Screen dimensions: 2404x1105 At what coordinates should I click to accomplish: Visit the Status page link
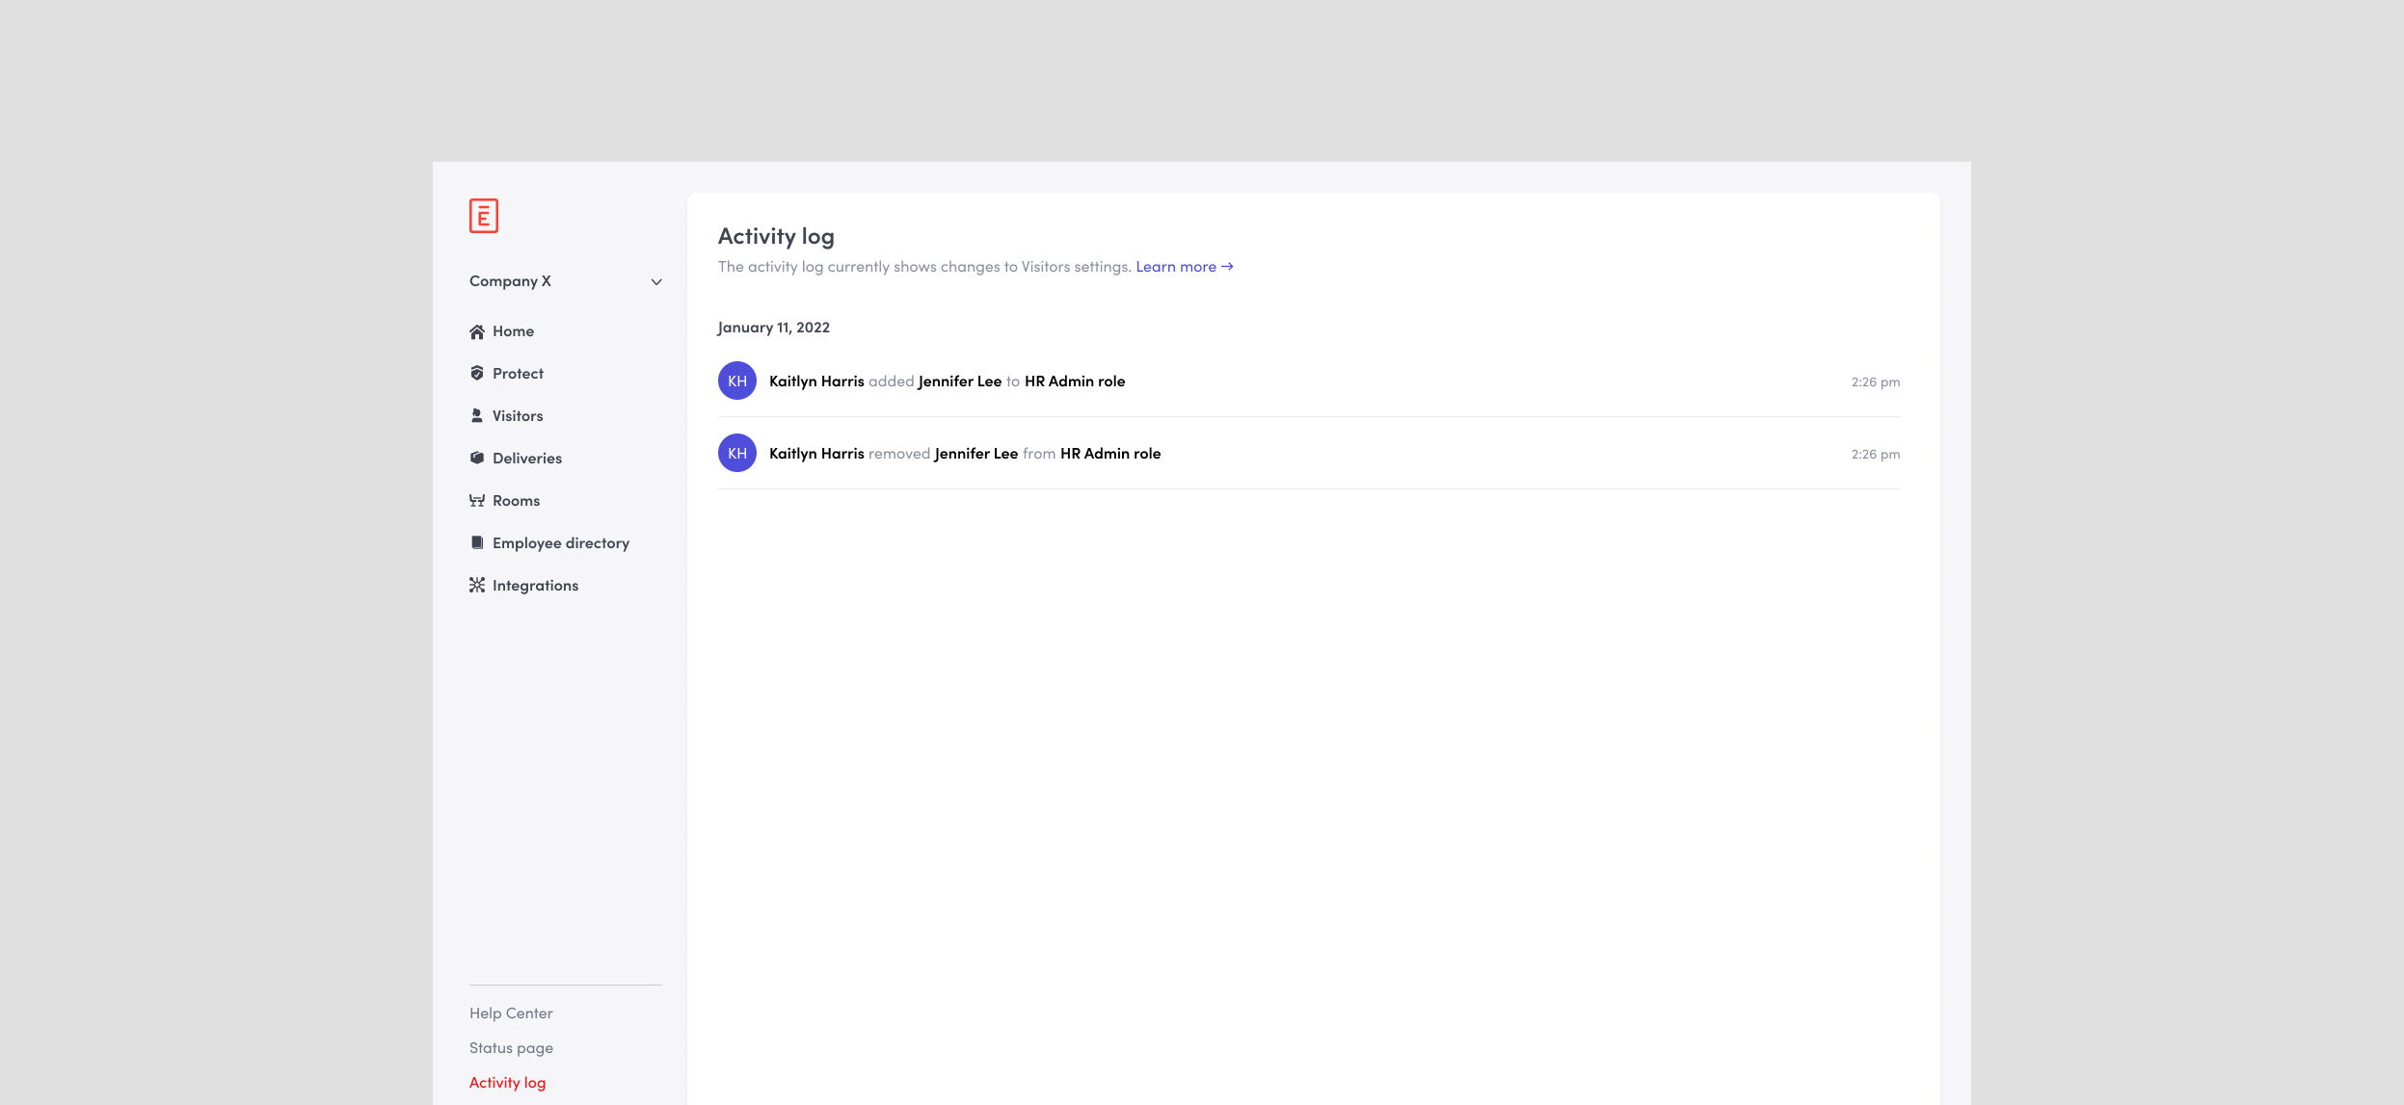coord(511,1048)
